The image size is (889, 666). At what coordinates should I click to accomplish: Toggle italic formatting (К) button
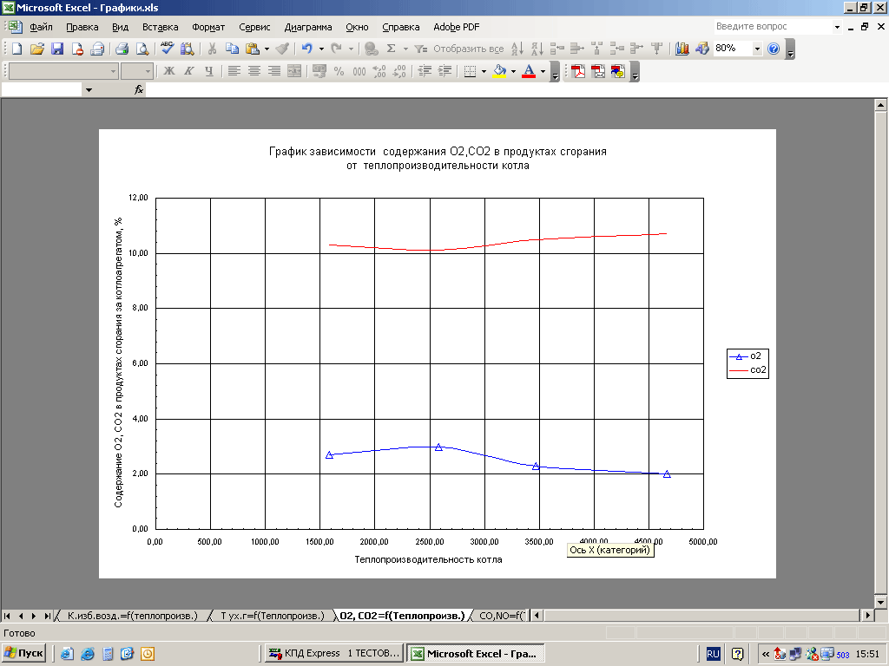pos(188,71)
